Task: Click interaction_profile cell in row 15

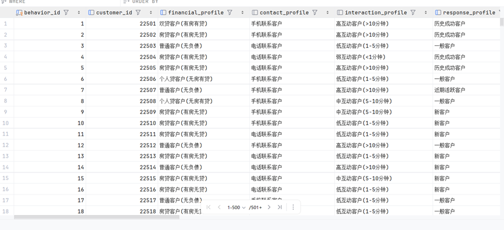Action: pyautogui.click(x=383, y=178)
